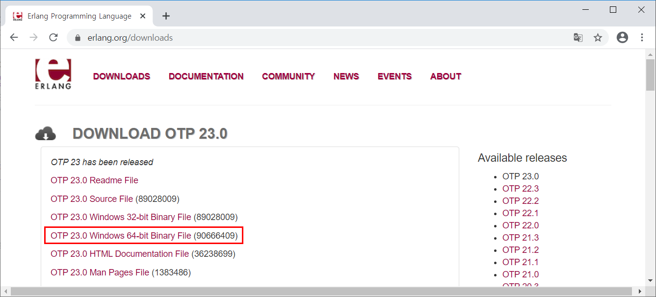Download OTP 23.0 Windows 64-bit Binary File

click(x=121, y=236)
